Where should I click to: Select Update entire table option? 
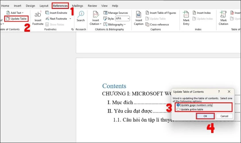178,109
